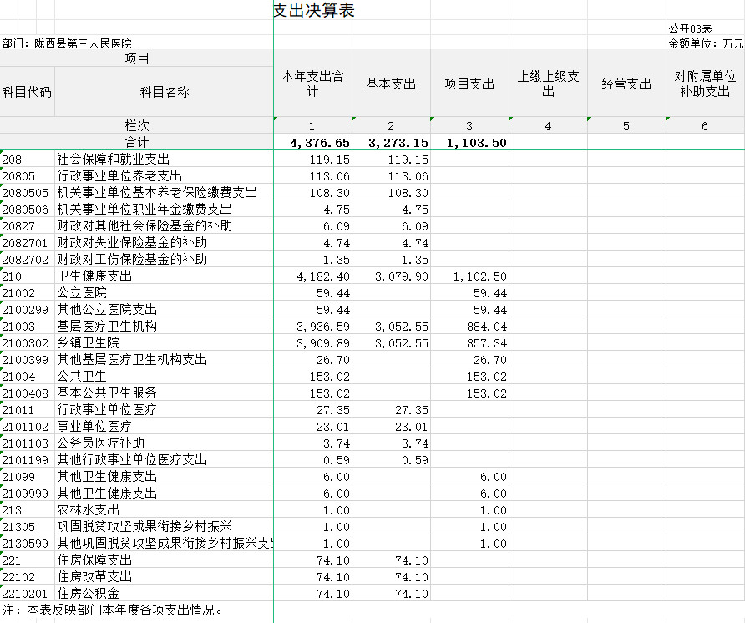Select the 住房公积金 row name cell
The height and width of the screenshot is (623, 745).
[x=88, y=594]
